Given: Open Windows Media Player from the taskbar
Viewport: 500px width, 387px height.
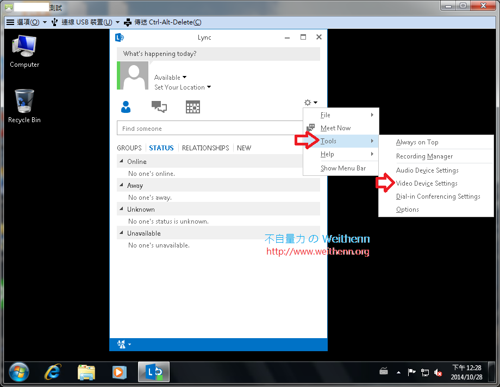Looking at the screenshot, I should 119,372.
